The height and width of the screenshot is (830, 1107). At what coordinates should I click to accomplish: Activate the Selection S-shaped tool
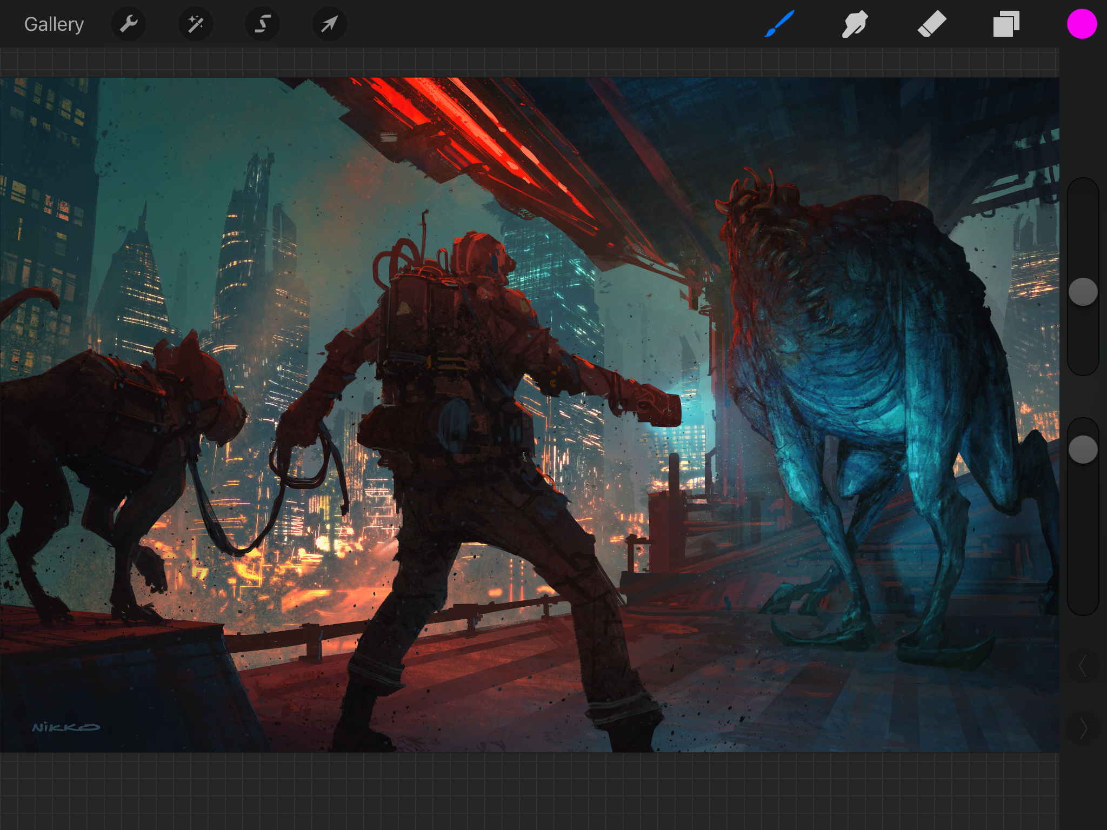tap(263, 24)
